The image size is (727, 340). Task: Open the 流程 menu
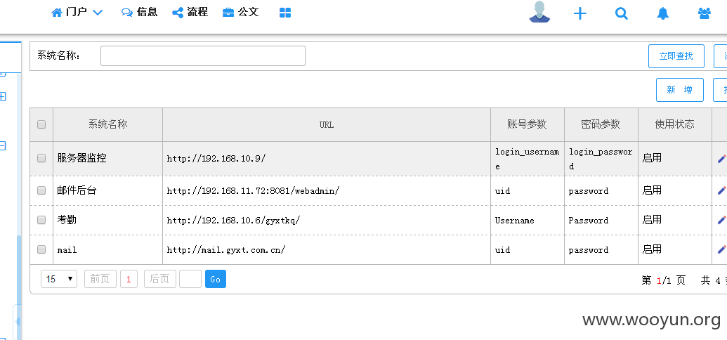tap(190, 13)
